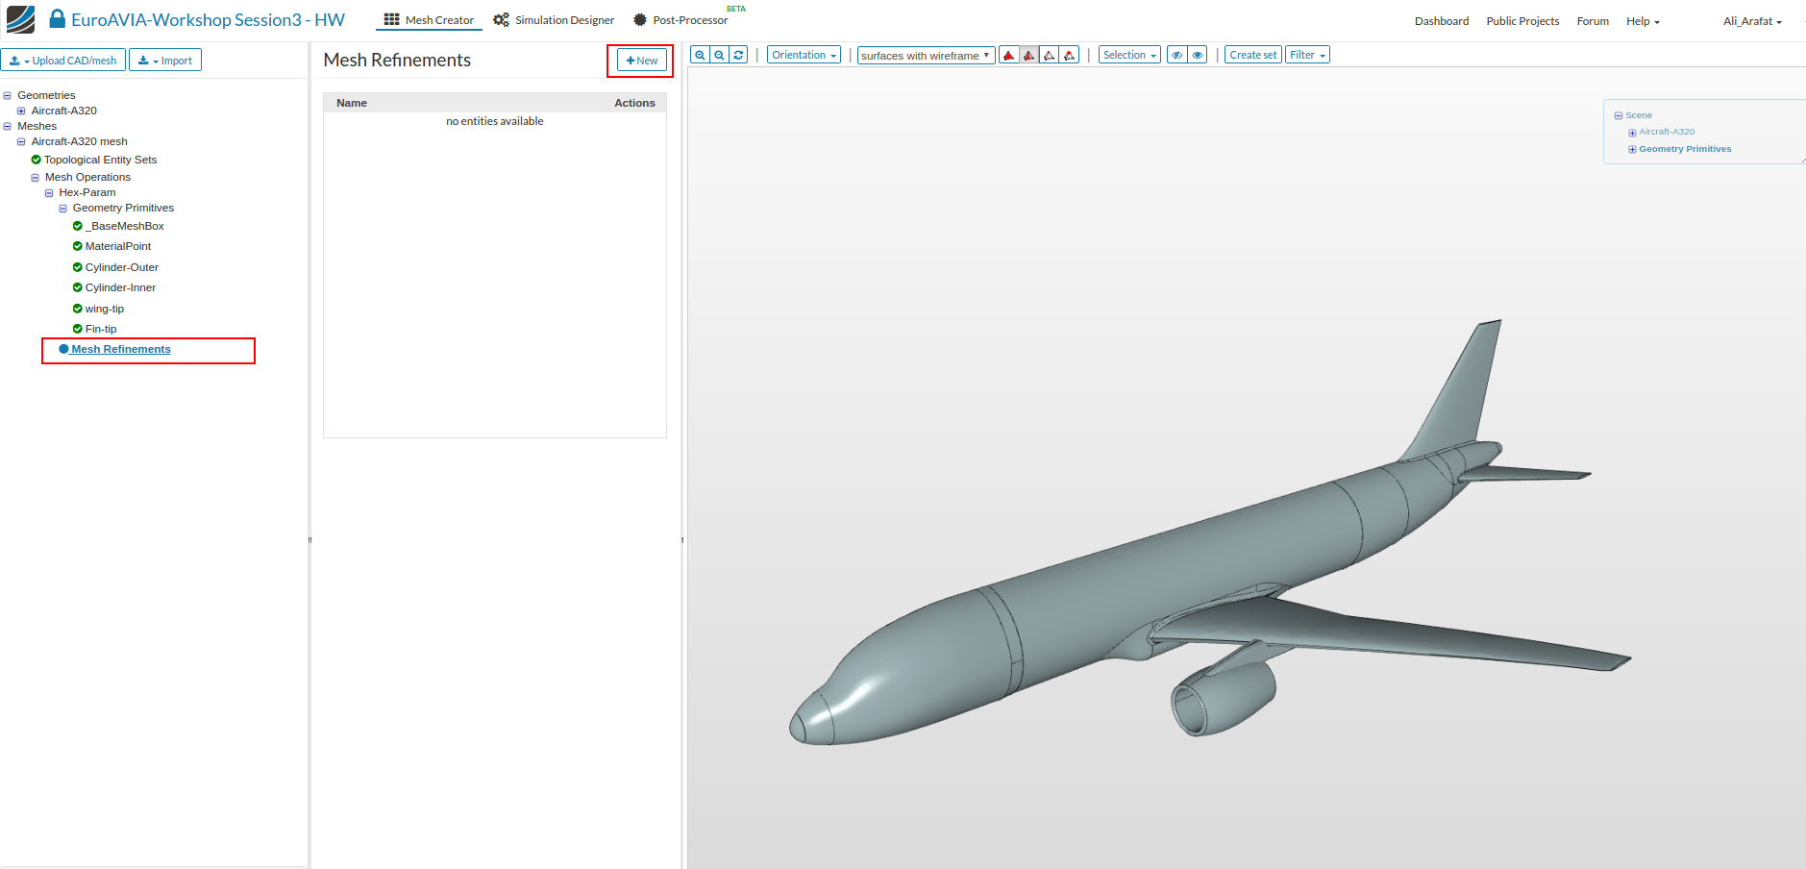1806x869 pixels.
Task: Click the Create set button
Action: tap(1252, 55)
